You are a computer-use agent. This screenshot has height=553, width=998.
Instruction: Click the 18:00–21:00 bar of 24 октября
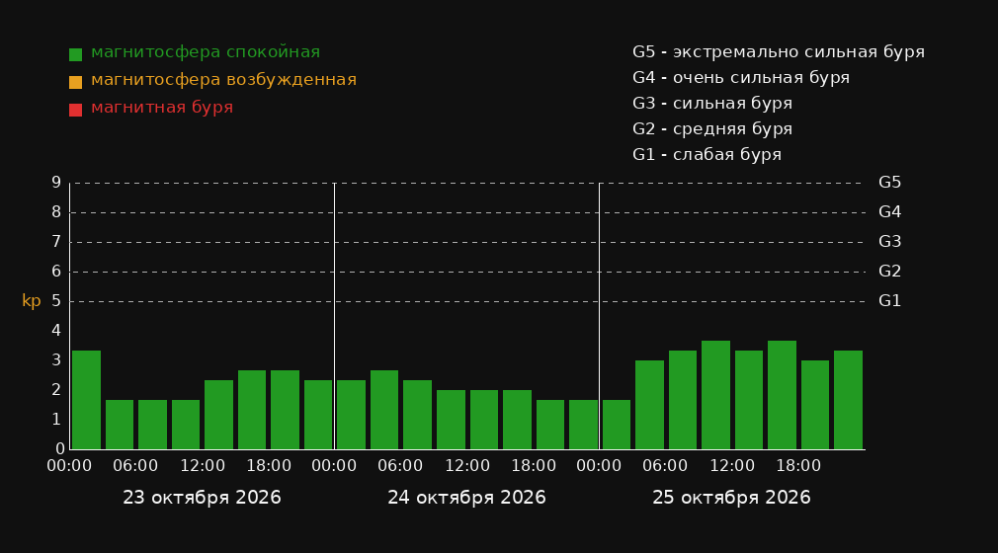[x=550, y=425]
